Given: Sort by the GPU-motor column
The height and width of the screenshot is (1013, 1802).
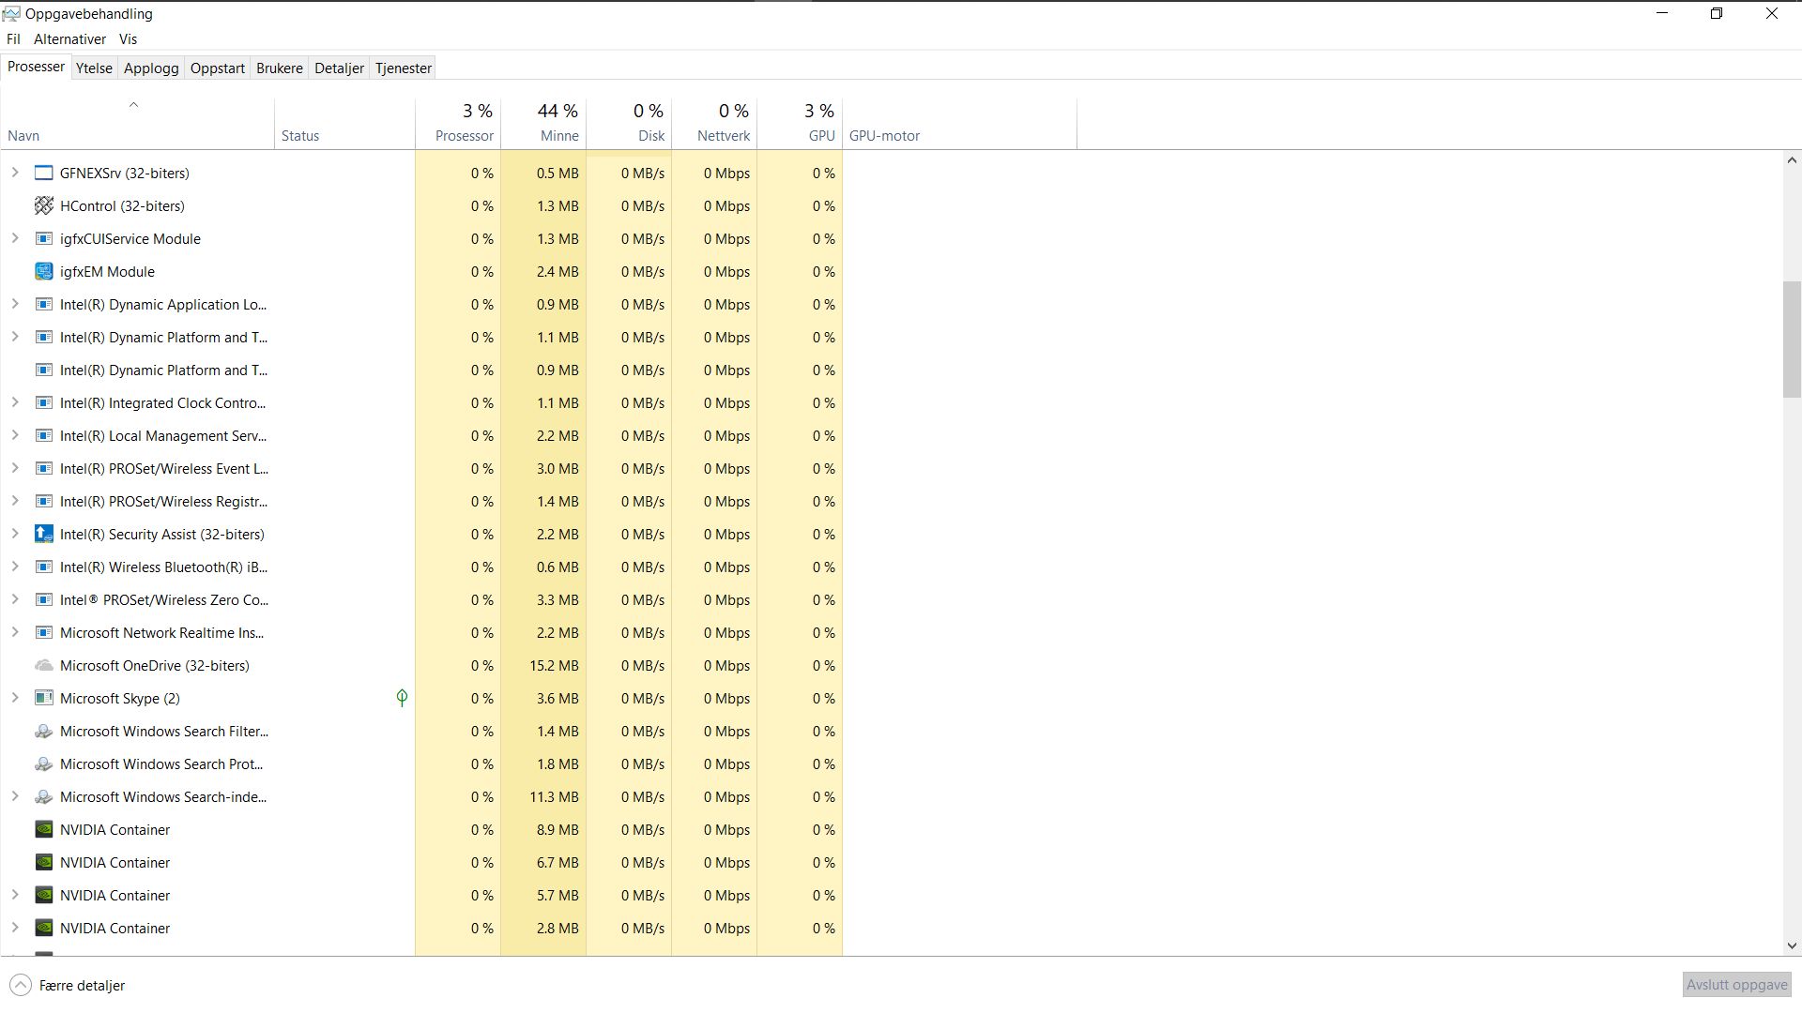Looking at the screenshot, I should tap(959, 124).
